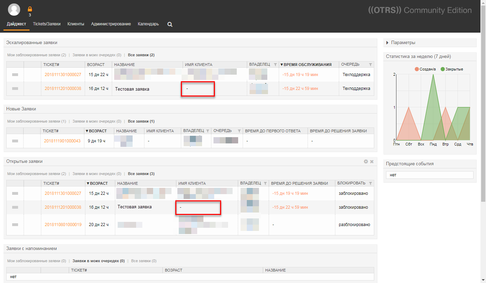Click age value 20 дн 22 ч
Screen dimensions: 486x283
click(99, 225)
